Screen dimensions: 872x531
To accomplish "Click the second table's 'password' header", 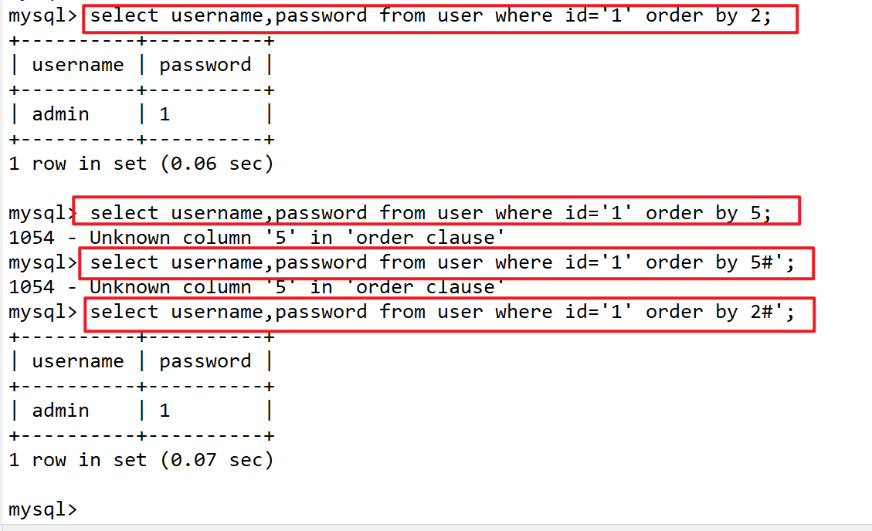I will tap(205, 362).
